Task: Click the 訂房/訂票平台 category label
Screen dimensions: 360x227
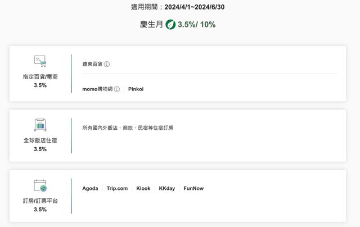Action: [x=40, y=200]
